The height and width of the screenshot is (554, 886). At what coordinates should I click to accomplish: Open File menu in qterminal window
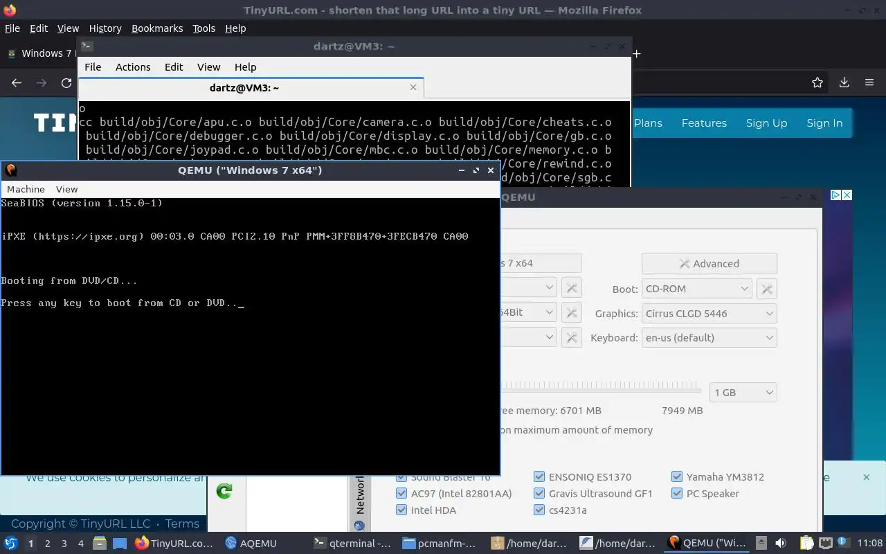(93, 67)
